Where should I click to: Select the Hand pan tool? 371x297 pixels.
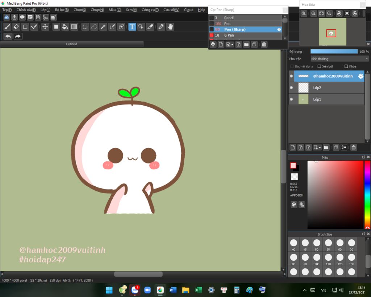point(170,27)
